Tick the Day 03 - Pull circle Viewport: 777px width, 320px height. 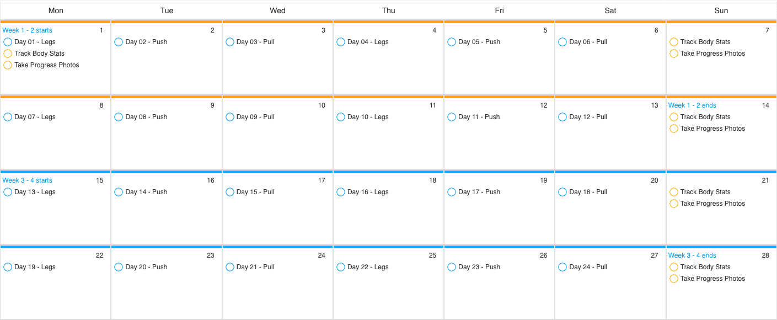click(230, 42)
